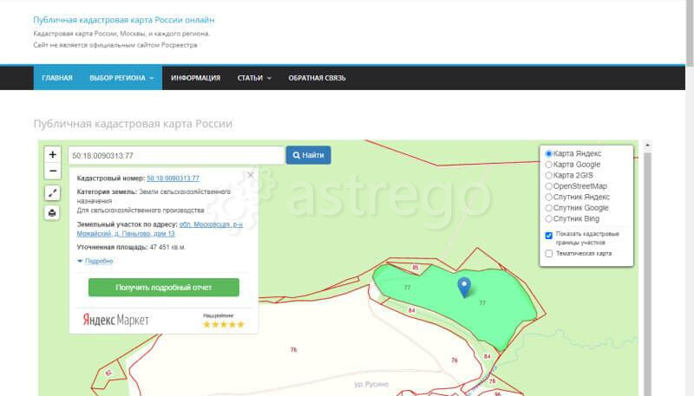Go to the Информация menu item
The image size is (694, 396).
(x=195, y=78)
